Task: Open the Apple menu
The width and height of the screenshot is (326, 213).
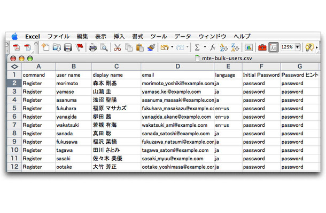Action: [14, 36]
